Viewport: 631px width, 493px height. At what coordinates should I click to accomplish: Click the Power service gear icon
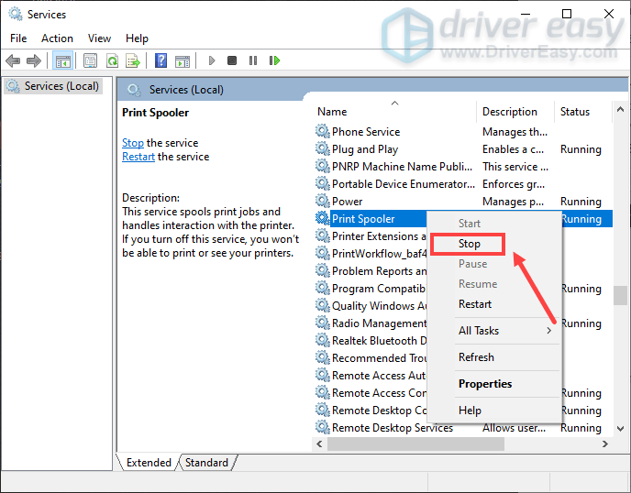[322, 201]
